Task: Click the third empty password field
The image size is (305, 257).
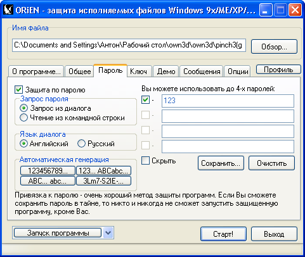Action: (228, 131)
